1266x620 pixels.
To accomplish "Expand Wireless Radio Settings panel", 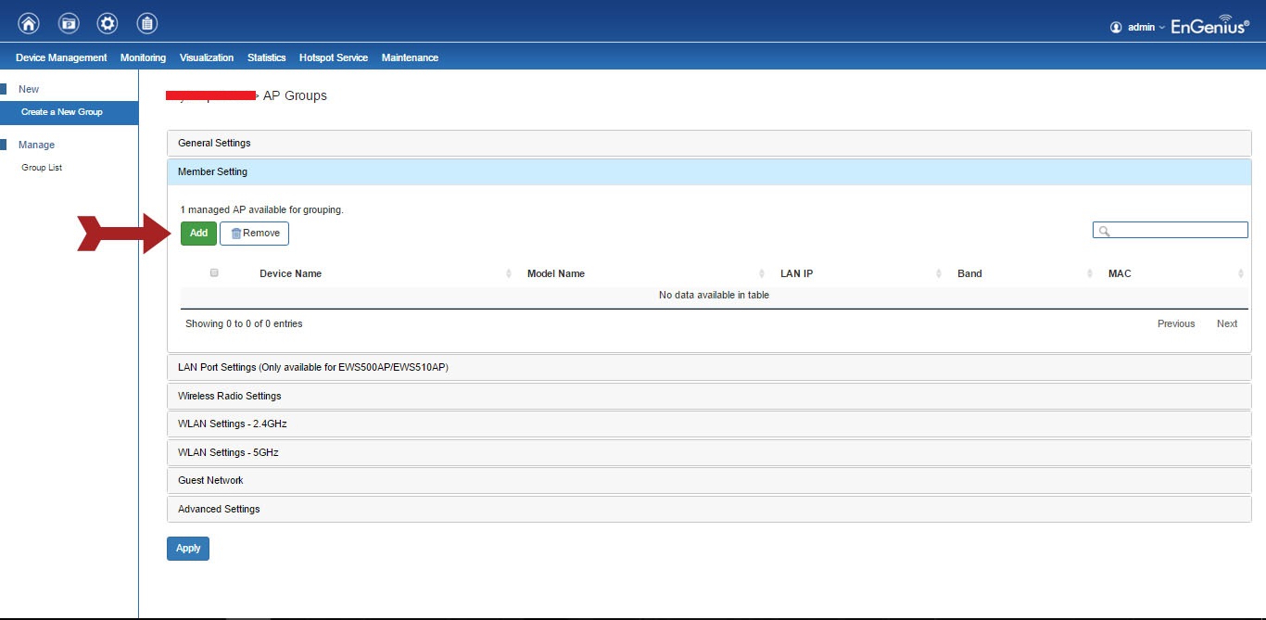I will pos(229,396).
